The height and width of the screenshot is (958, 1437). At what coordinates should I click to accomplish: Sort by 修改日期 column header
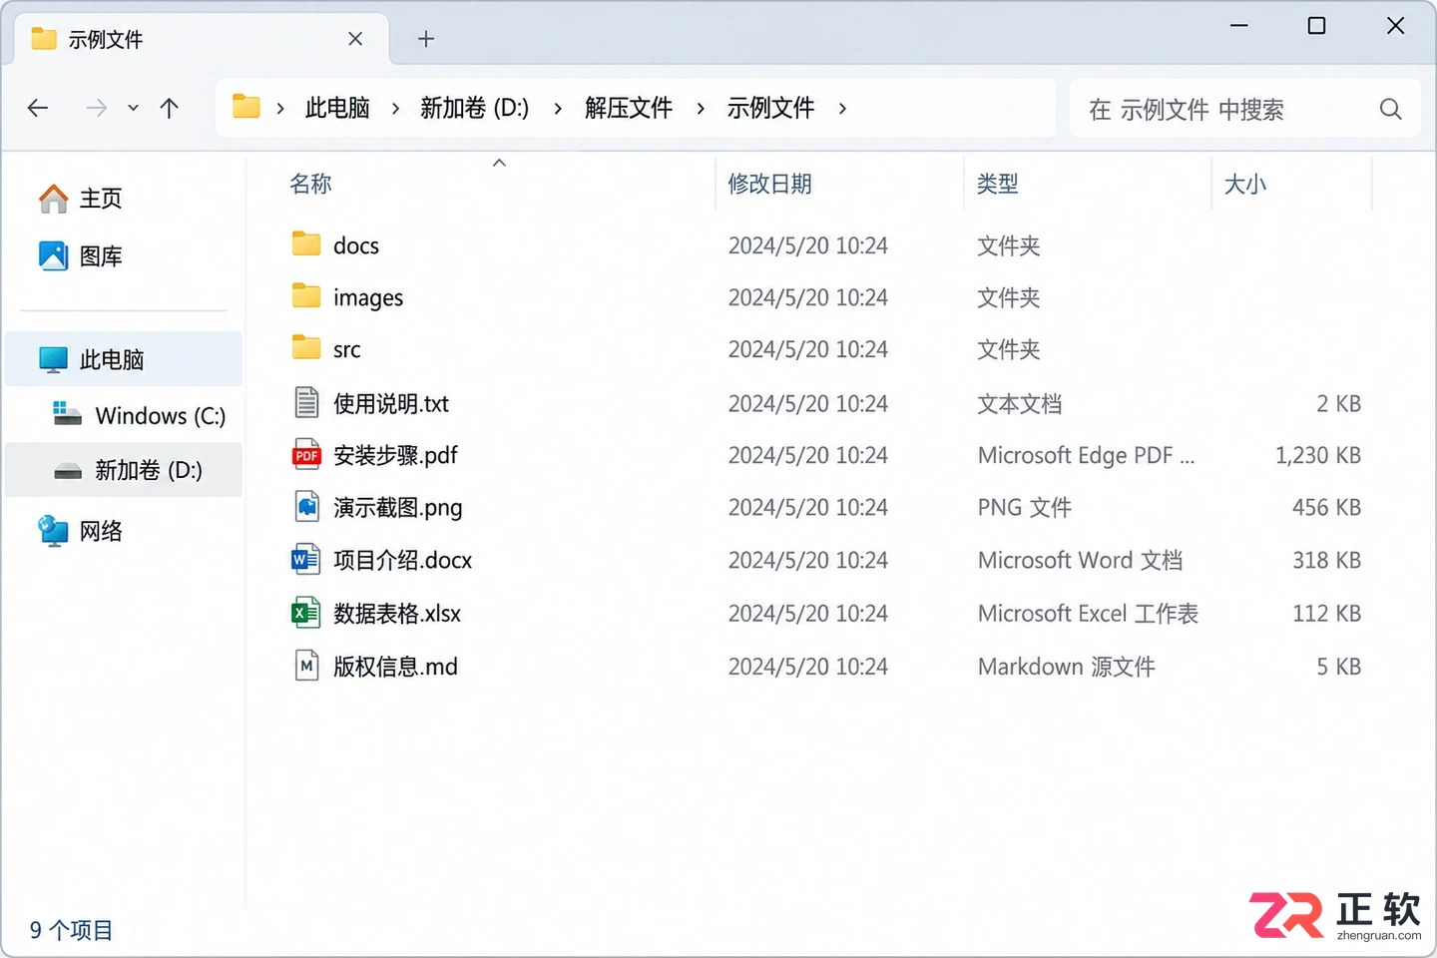tap(769, 184)
